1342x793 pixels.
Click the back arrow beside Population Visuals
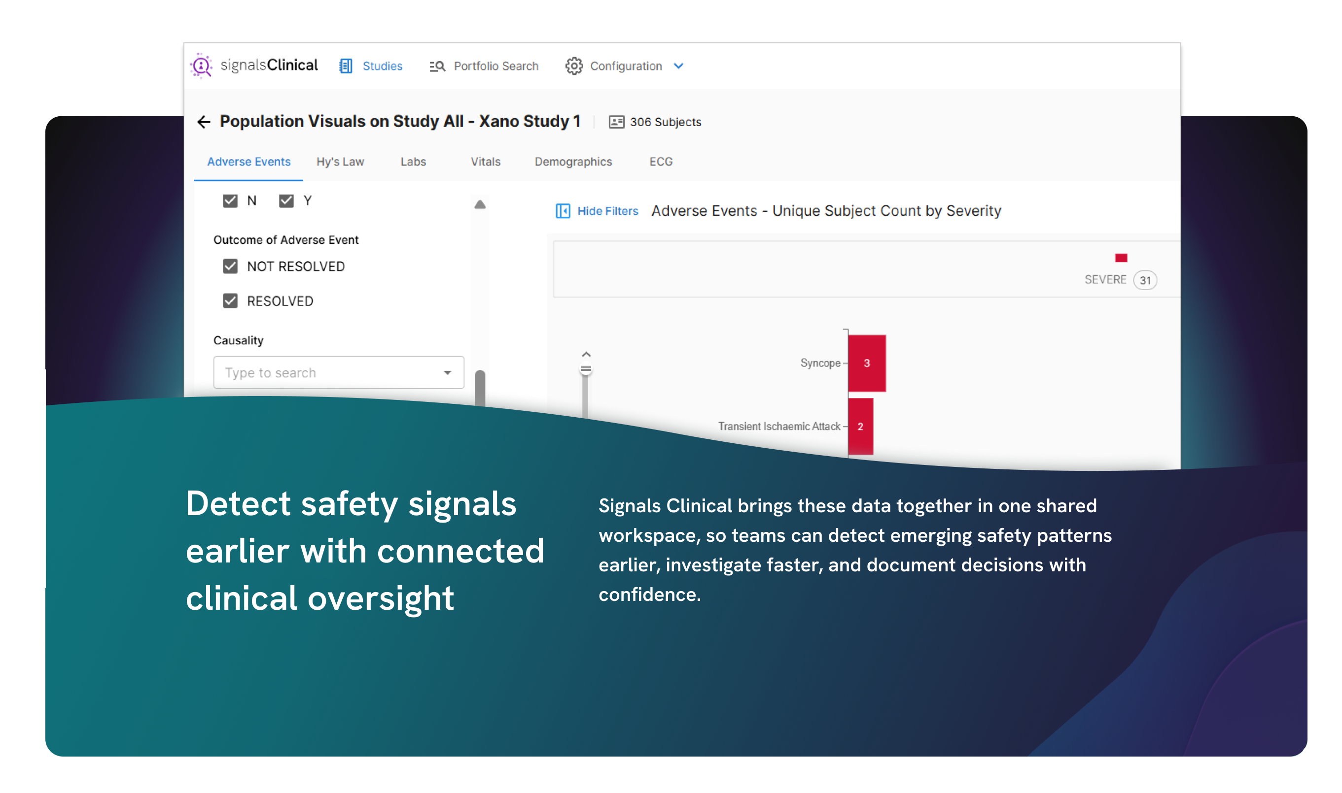coord(204,122)
